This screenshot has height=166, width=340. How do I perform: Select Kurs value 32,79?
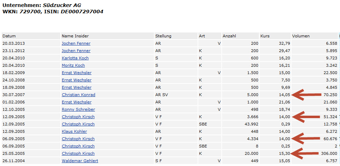click(284, 43)
